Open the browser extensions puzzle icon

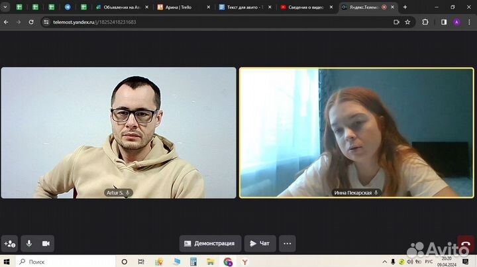tap(425, 22)
